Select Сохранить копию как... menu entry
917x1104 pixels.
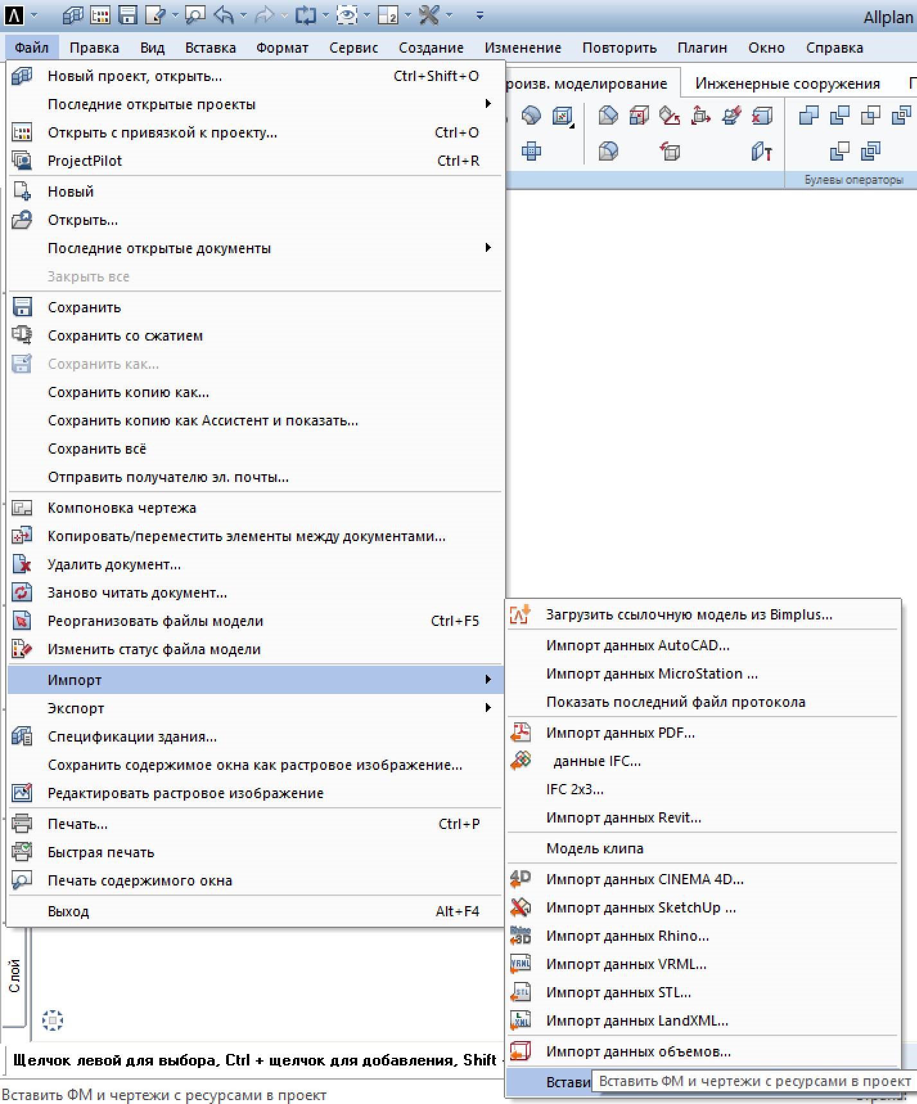255,392
